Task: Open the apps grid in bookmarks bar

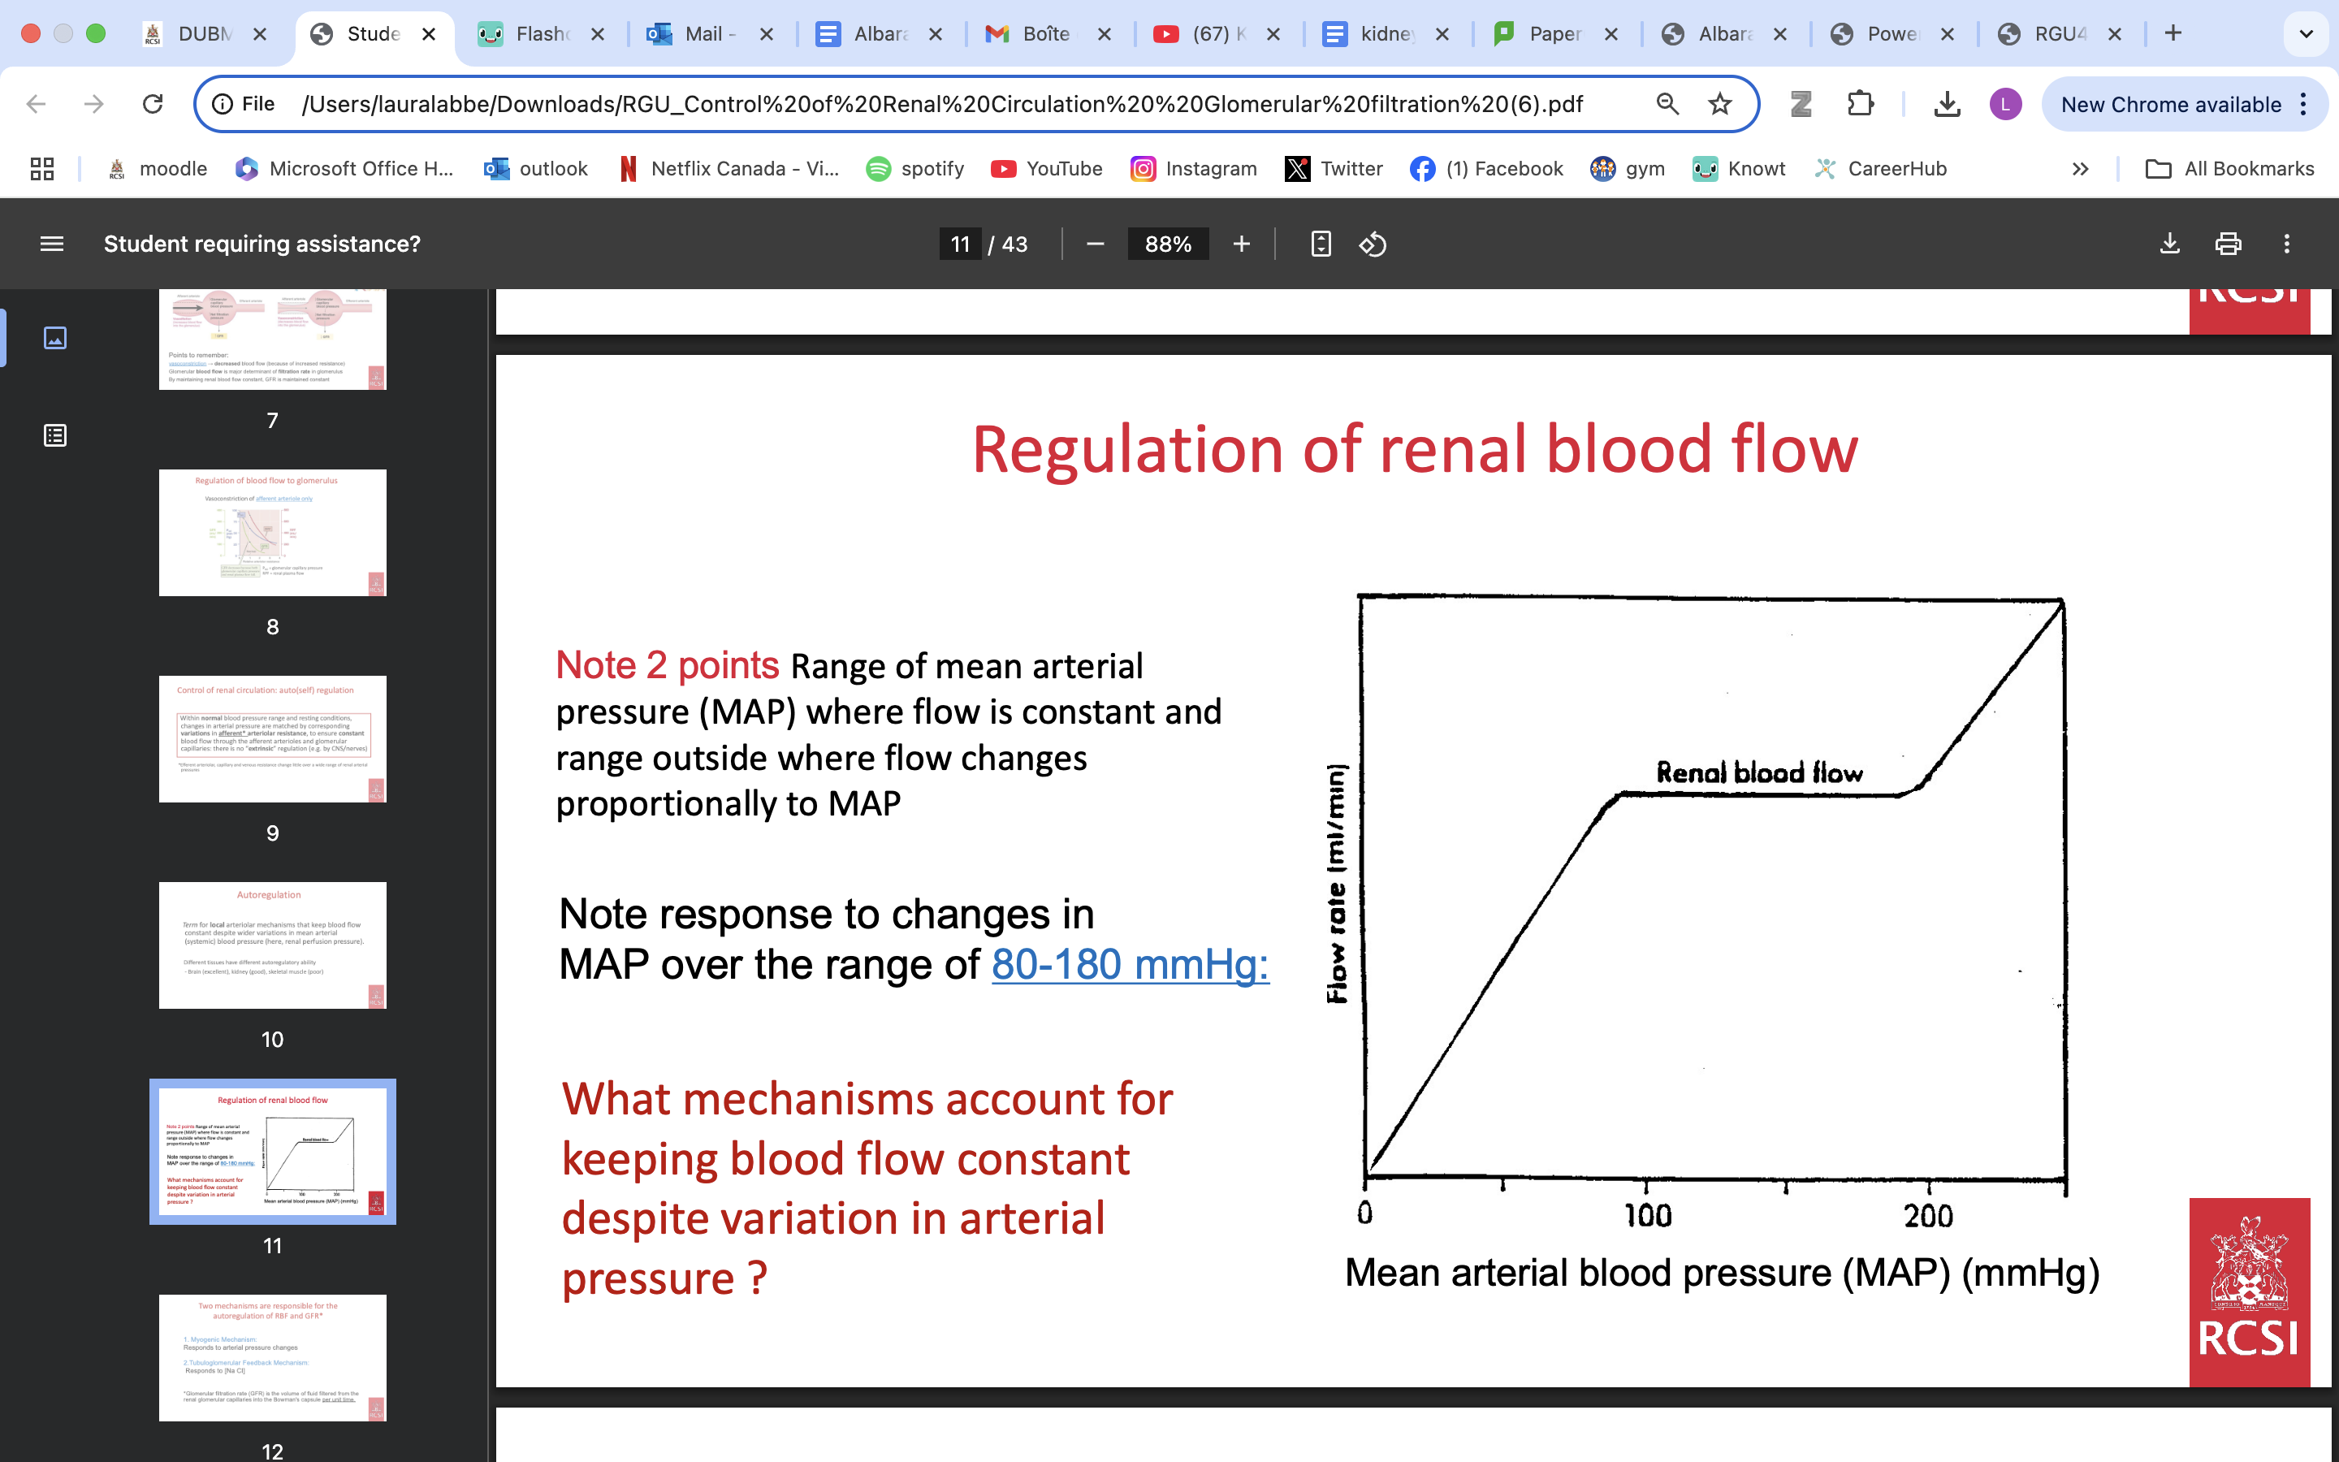Action: point(41,168)
